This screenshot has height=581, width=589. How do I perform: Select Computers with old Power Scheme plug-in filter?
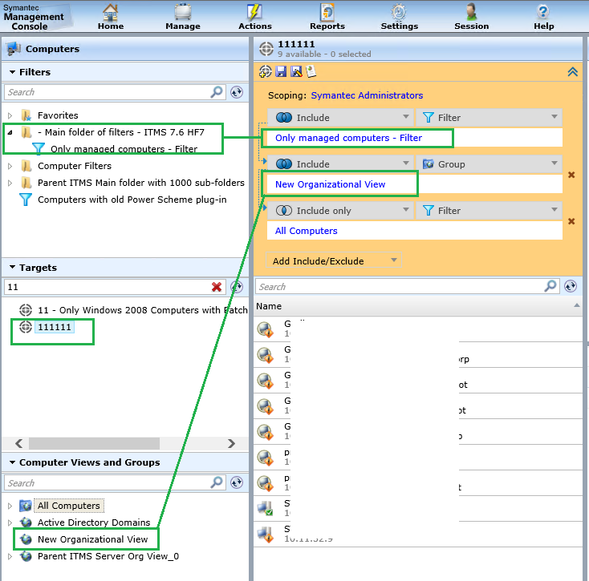pos(132,200)
